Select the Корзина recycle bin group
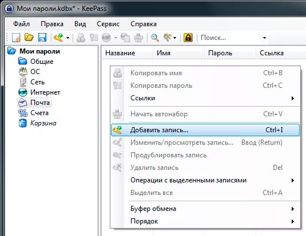This screenshot has width=306, height=236. point(43,123)
